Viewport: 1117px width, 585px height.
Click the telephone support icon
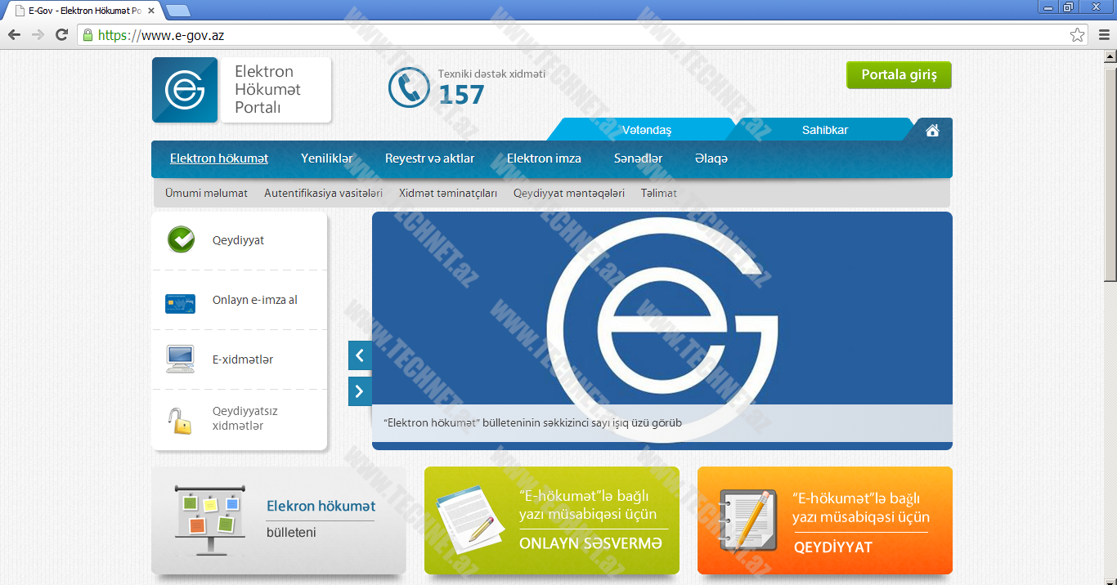(x=409, y=87)
